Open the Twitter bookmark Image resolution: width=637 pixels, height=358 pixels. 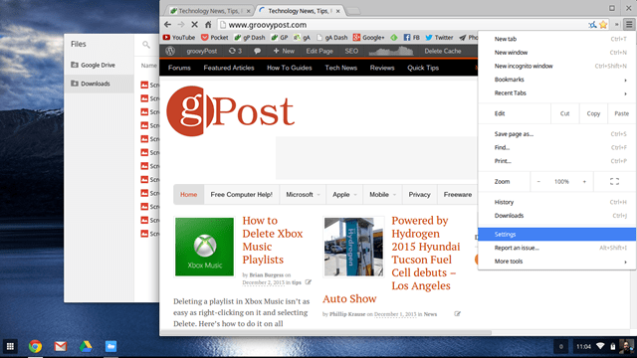(x=439, y=38)
